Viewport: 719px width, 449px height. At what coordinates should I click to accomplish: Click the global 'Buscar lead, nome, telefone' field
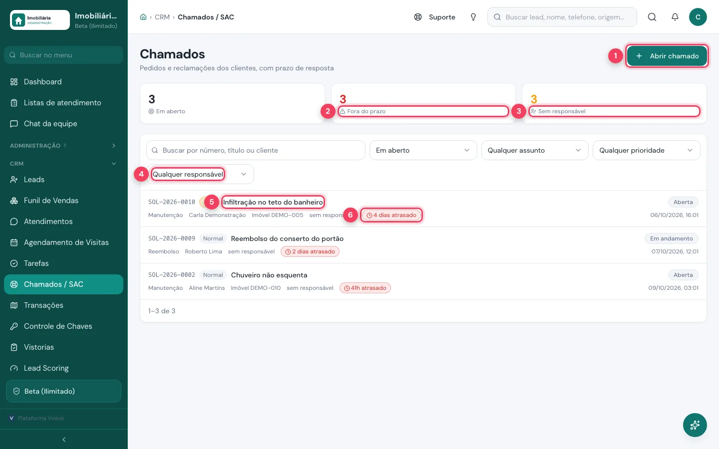pyautogui.click(x=562, y=17)
